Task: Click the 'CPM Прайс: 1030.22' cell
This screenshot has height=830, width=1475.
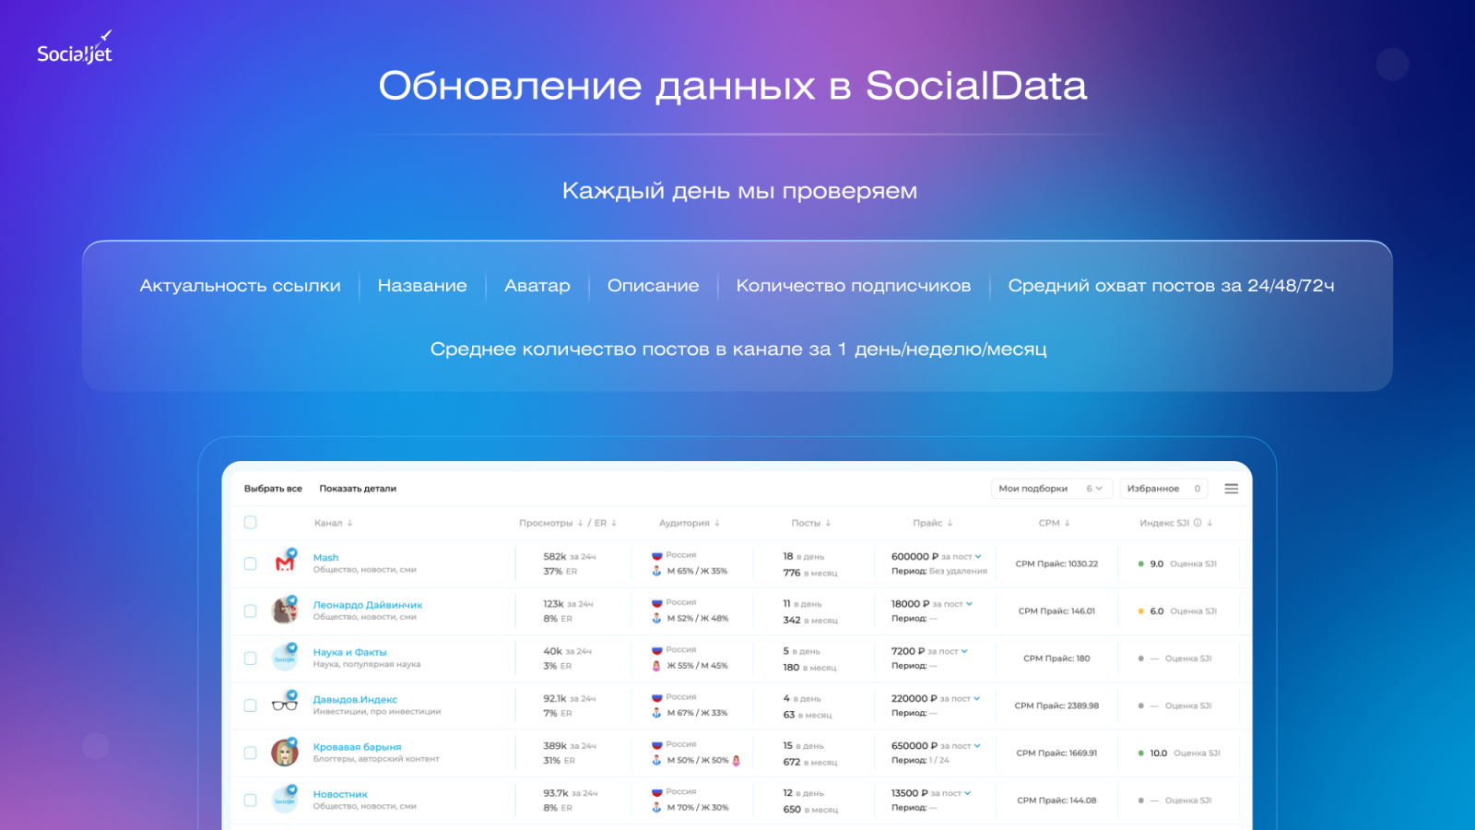Action: (1056, 563)
